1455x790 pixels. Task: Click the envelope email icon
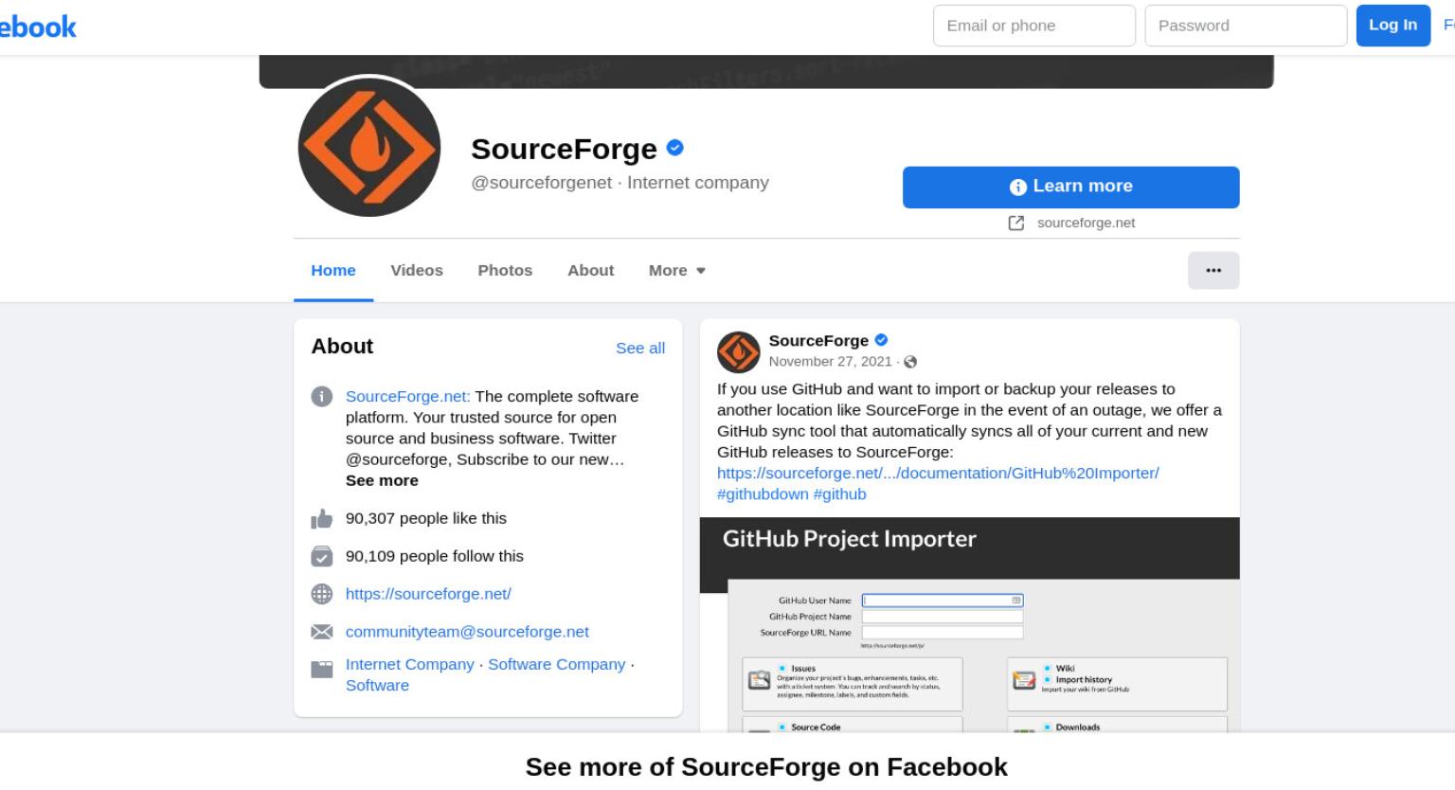tap(322, 632)
